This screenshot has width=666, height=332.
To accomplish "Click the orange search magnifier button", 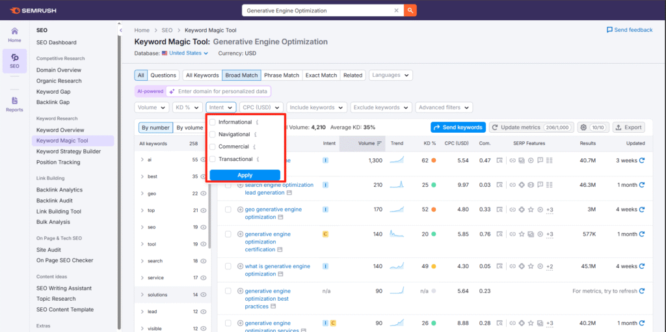I will pos(410,10).
